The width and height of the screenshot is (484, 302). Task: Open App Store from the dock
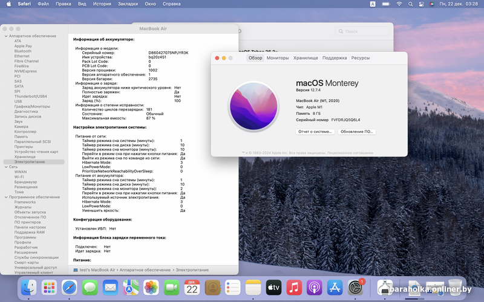(335, 288)
